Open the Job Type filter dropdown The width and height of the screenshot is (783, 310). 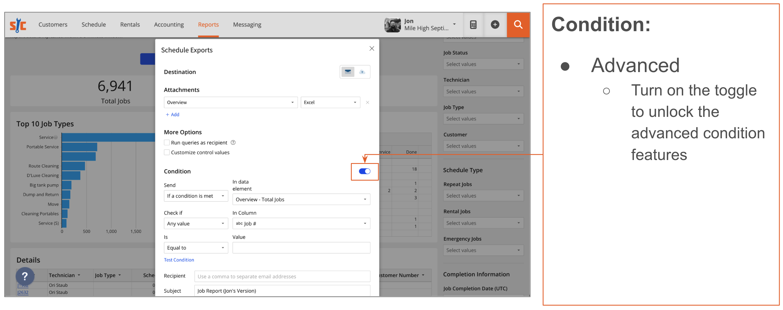click(x=483, y=119)
